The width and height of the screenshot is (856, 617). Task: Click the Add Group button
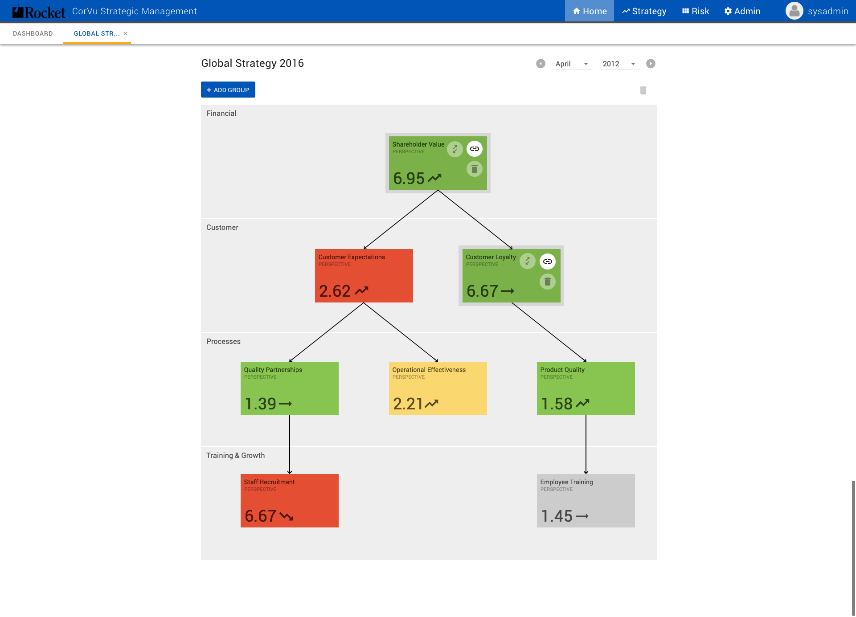[x=228, y=90]
